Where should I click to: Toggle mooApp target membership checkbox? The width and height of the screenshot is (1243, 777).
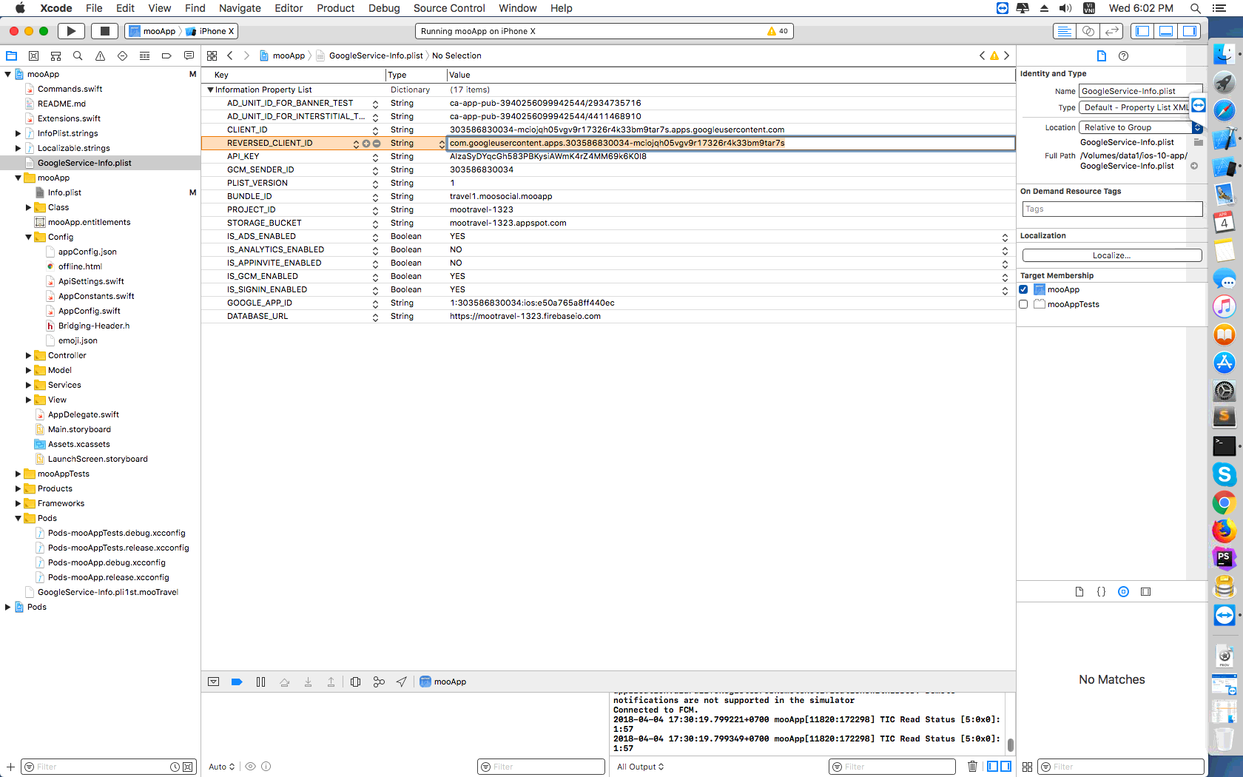point(1023,289)
